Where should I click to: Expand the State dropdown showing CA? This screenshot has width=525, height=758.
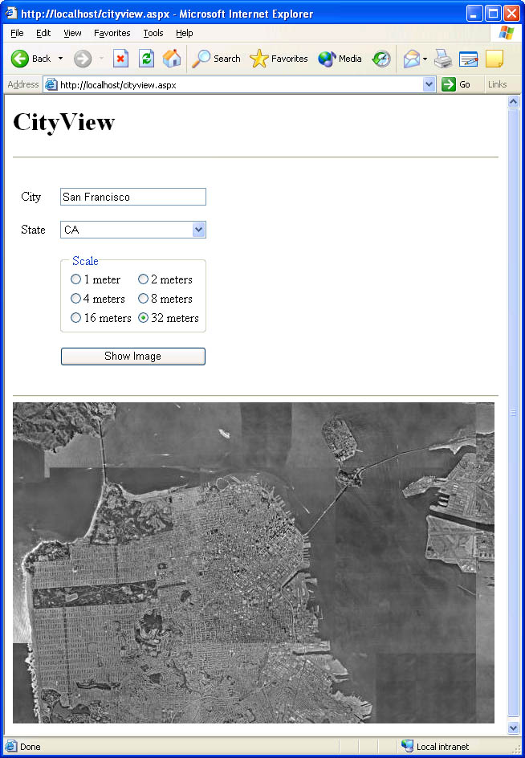point(198,230)
